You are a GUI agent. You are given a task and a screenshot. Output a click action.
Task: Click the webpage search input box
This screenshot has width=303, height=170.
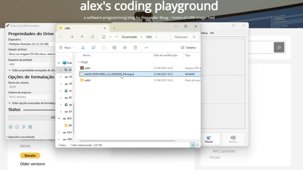pyautogui.click(x=261, y=47)
